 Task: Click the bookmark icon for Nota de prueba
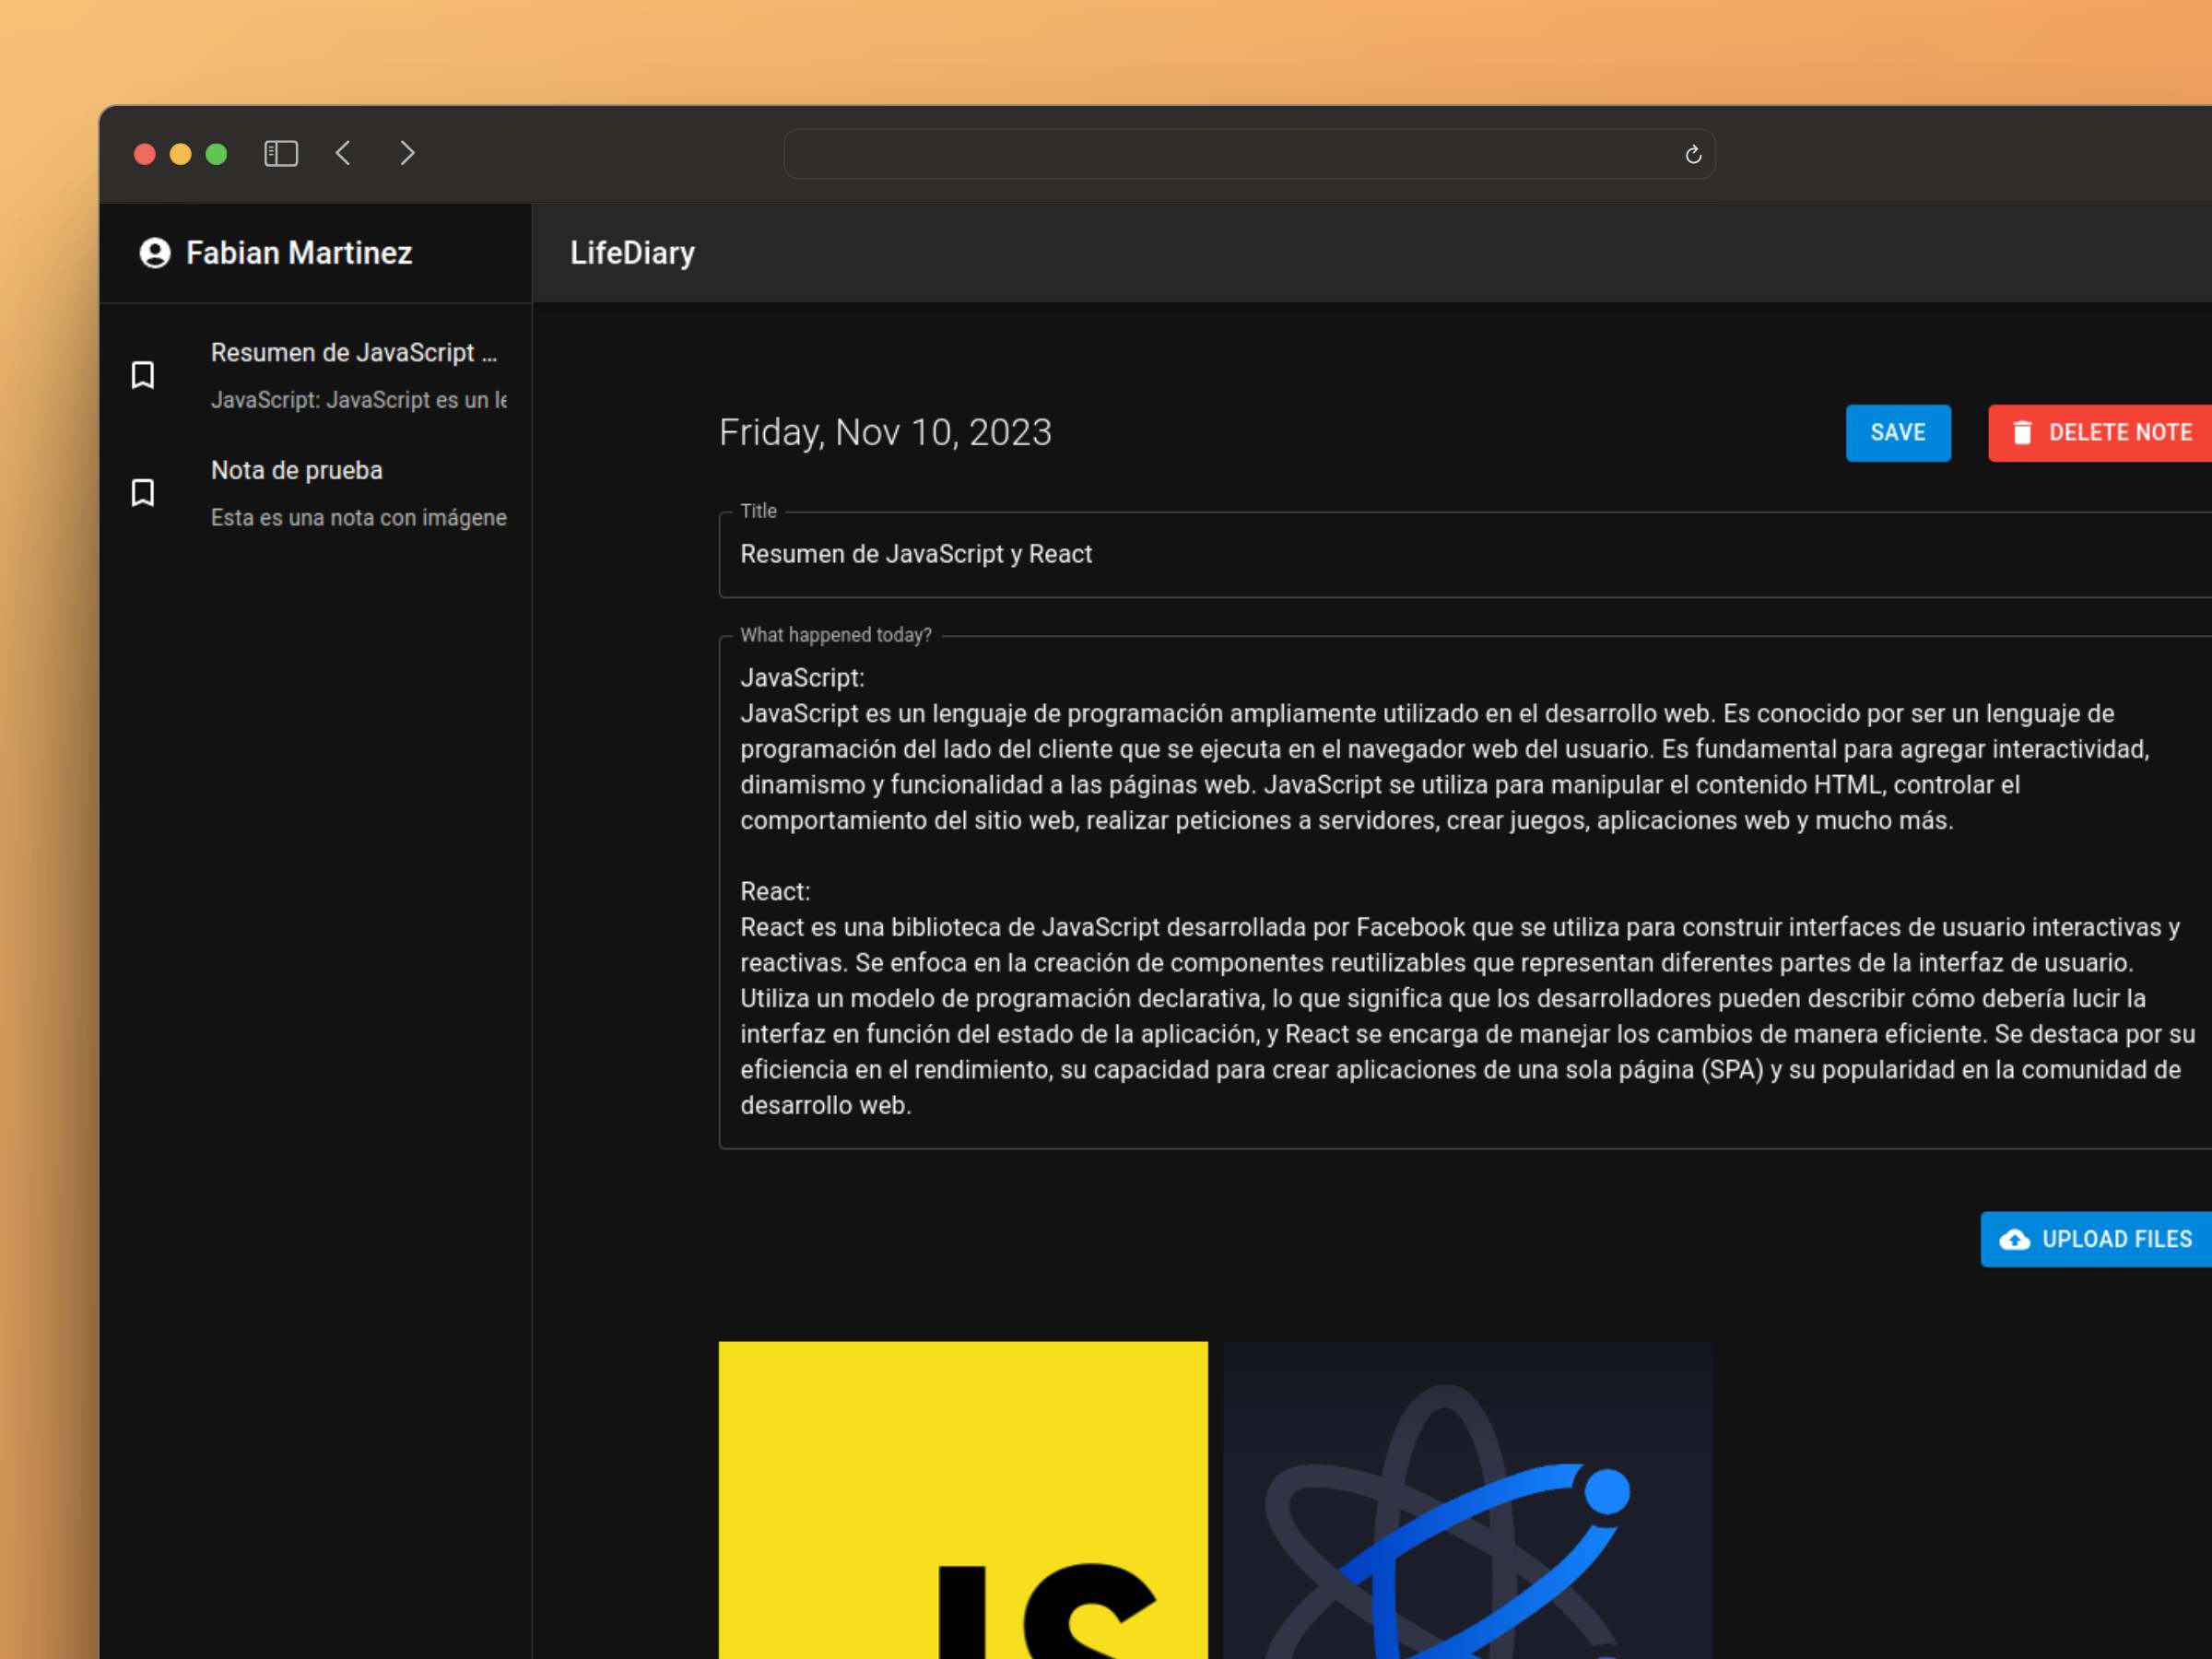[x=143, y=493]
